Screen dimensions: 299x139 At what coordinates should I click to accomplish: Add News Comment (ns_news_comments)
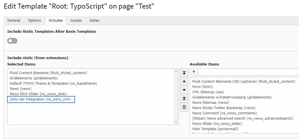tap(224, 113)
